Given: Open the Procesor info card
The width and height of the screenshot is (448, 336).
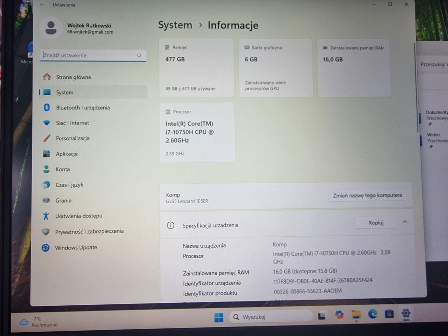Looking at the screenshot, I should pos(197,132).
